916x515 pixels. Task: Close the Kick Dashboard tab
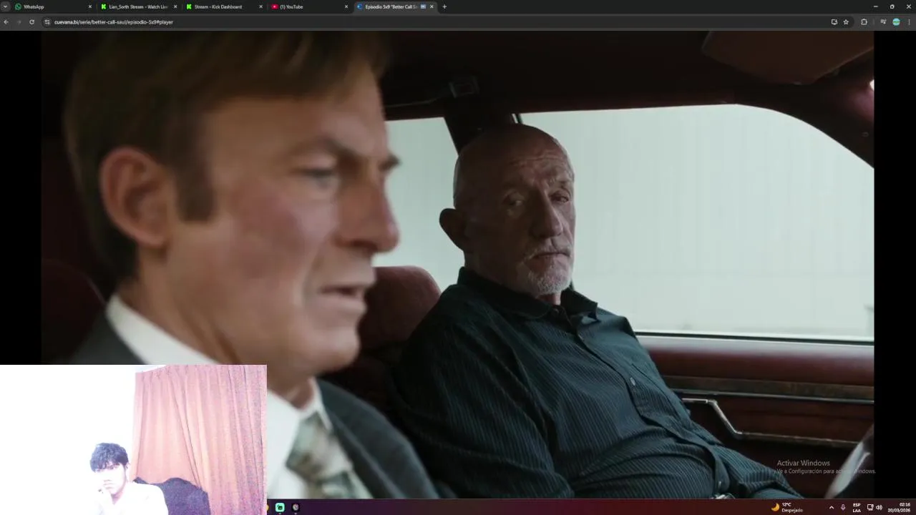261,6
